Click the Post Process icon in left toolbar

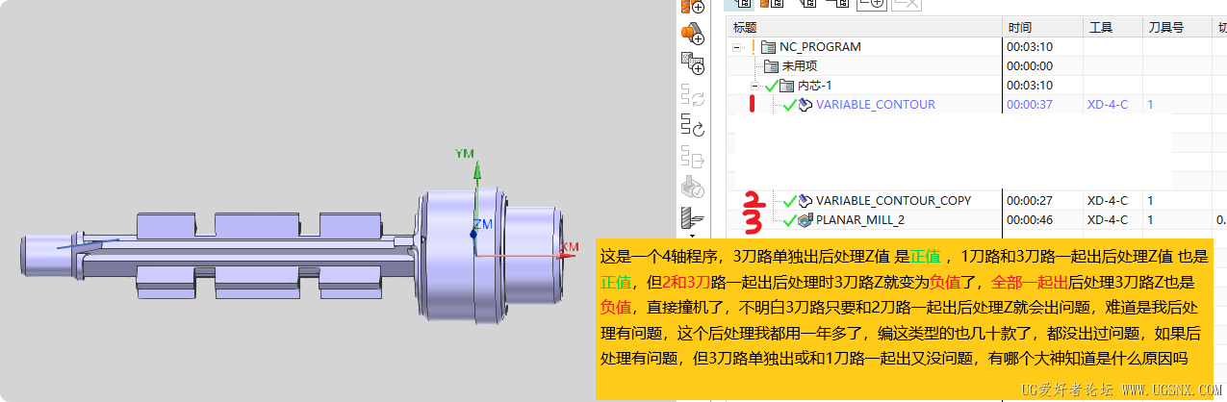click(x=693, y=157)
